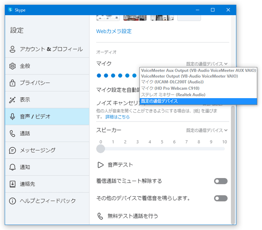Go to プライバシー settings
Screen dimensions: 262x230
point(47,83)
